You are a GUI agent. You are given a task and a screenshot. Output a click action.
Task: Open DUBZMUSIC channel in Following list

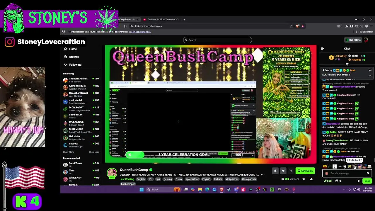[x=81, y=130]
